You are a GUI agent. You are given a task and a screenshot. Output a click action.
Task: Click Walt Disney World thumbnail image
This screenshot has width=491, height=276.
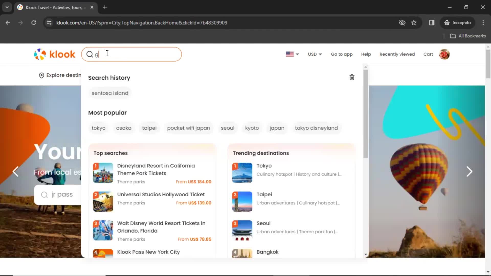point(103,231)
